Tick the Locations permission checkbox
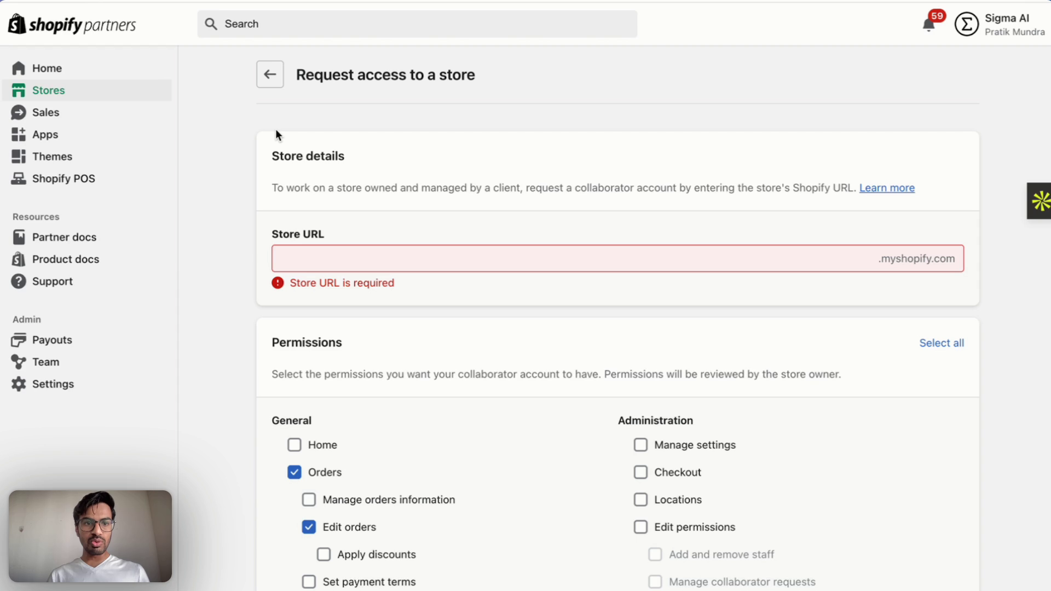This screenshot has height=591, width=1051. 640,500
